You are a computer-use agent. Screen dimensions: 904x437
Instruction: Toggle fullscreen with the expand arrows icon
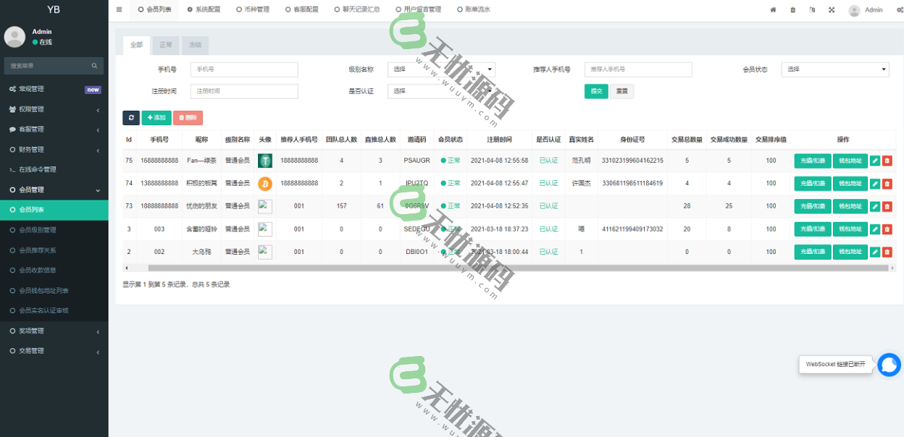click(832, 10)
